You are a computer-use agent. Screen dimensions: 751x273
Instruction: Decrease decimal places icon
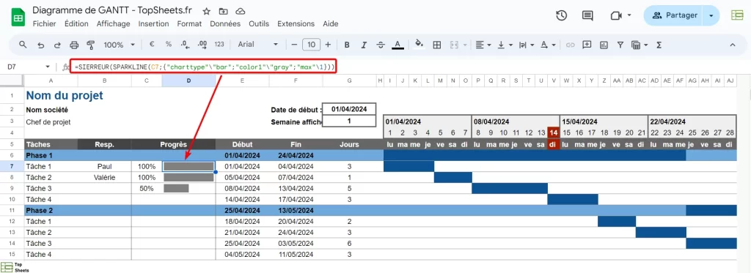tap(185, 45)
